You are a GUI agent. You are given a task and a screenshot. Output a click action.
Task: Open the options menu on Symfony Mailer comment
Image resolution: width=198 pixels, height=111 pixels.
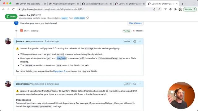(139, 84)
